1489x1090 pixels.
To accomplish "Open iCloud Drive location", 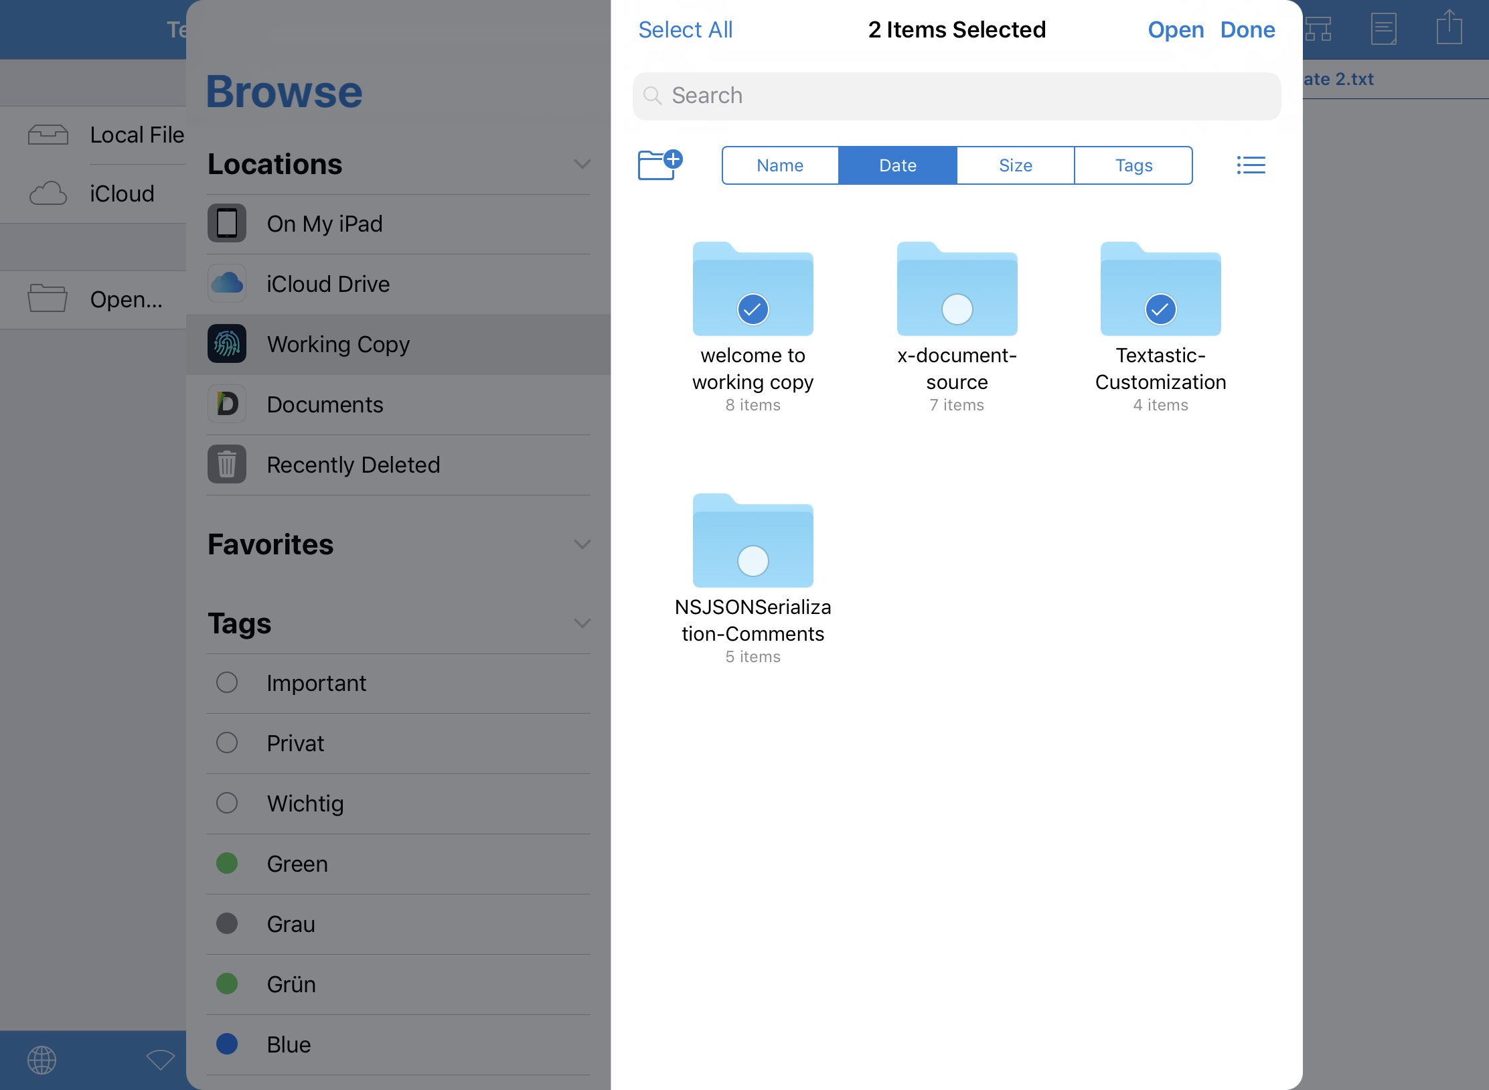I will (398, 284).
